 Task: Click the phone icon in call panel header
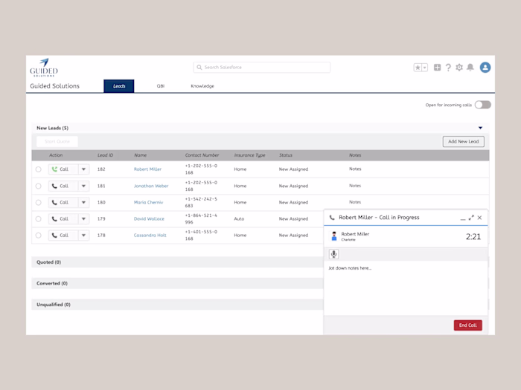tap(332, 218)
